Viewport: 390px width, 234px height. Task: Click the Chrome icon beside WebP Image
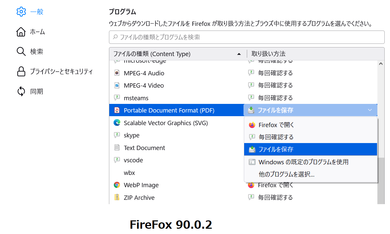[117, 185]
